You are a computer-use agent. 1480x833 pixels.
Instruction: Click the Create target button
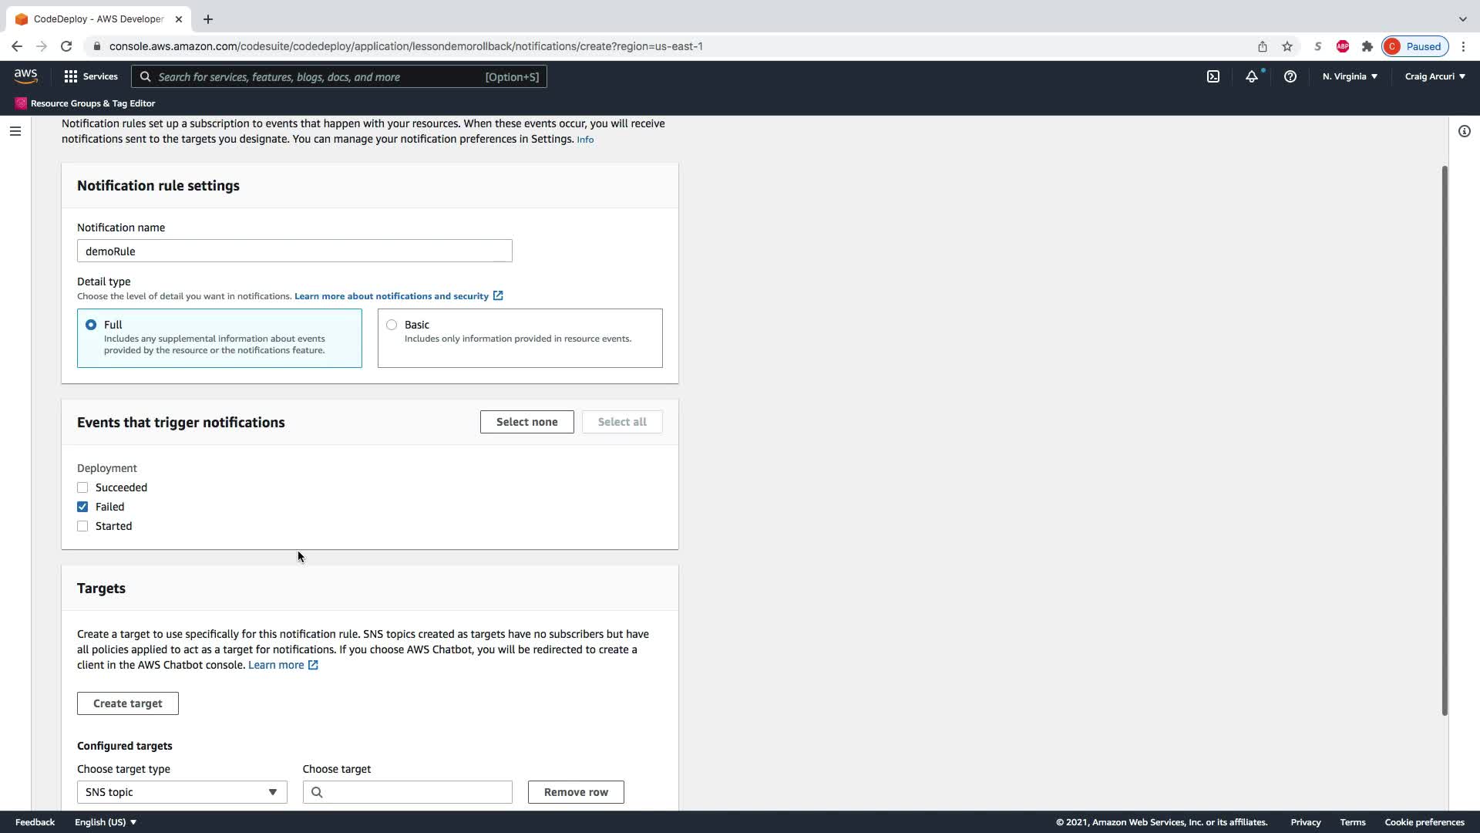127,703
